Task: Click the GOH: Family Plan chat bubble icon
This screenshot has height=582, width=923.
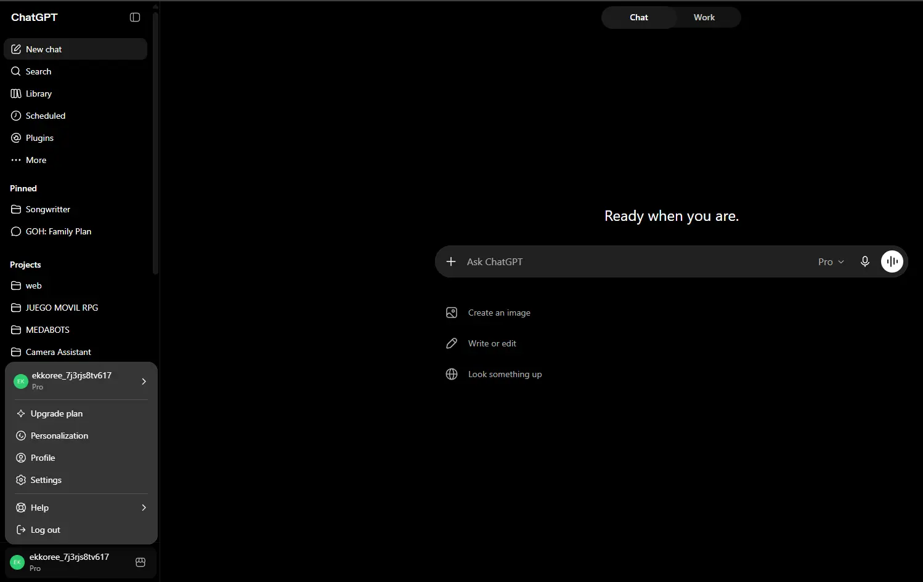Action: click(x=16, y=231)
